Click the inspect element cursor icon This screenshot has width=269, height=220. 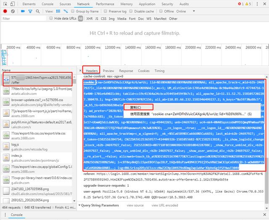[5, 4]
